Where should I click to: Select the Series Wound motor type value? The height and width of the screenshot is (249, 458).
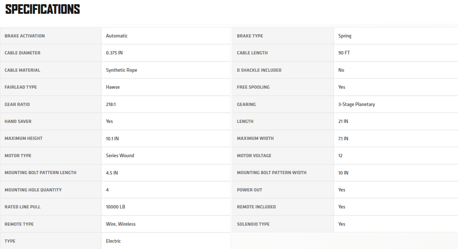120,156
